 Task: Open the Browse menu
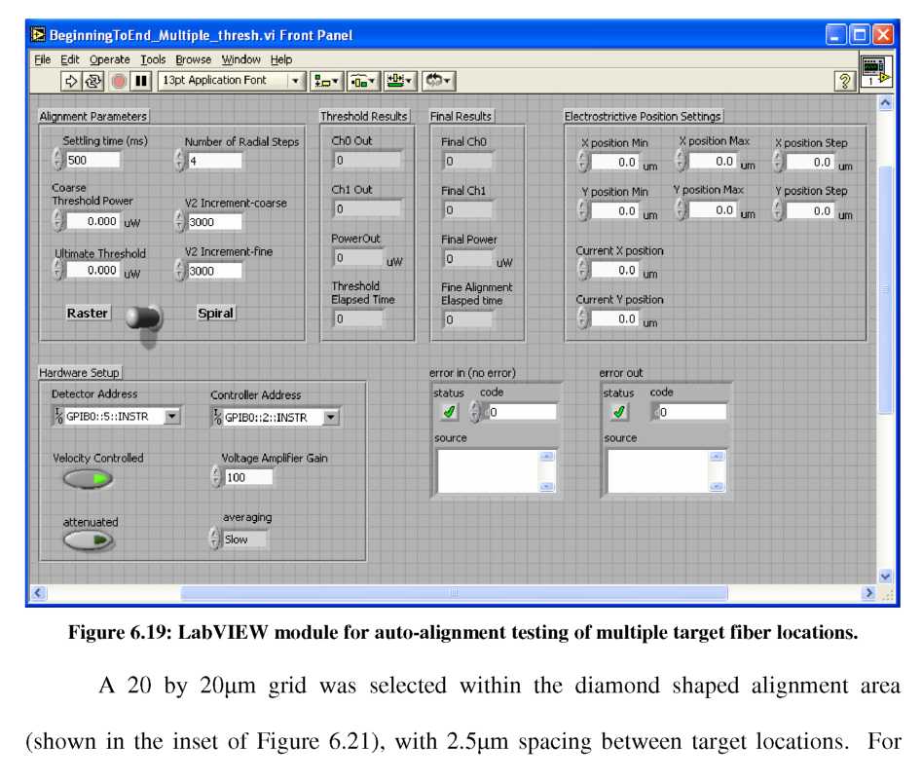(194, 59)
